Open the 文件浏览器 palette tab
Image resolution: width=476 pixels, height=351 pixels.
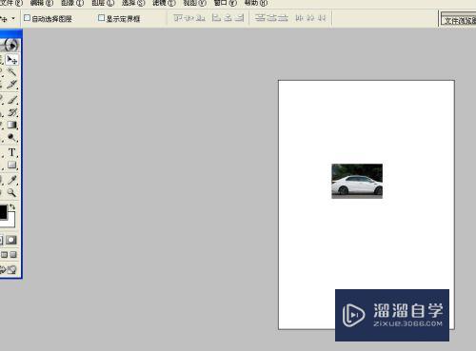click(x=459, y=21)
